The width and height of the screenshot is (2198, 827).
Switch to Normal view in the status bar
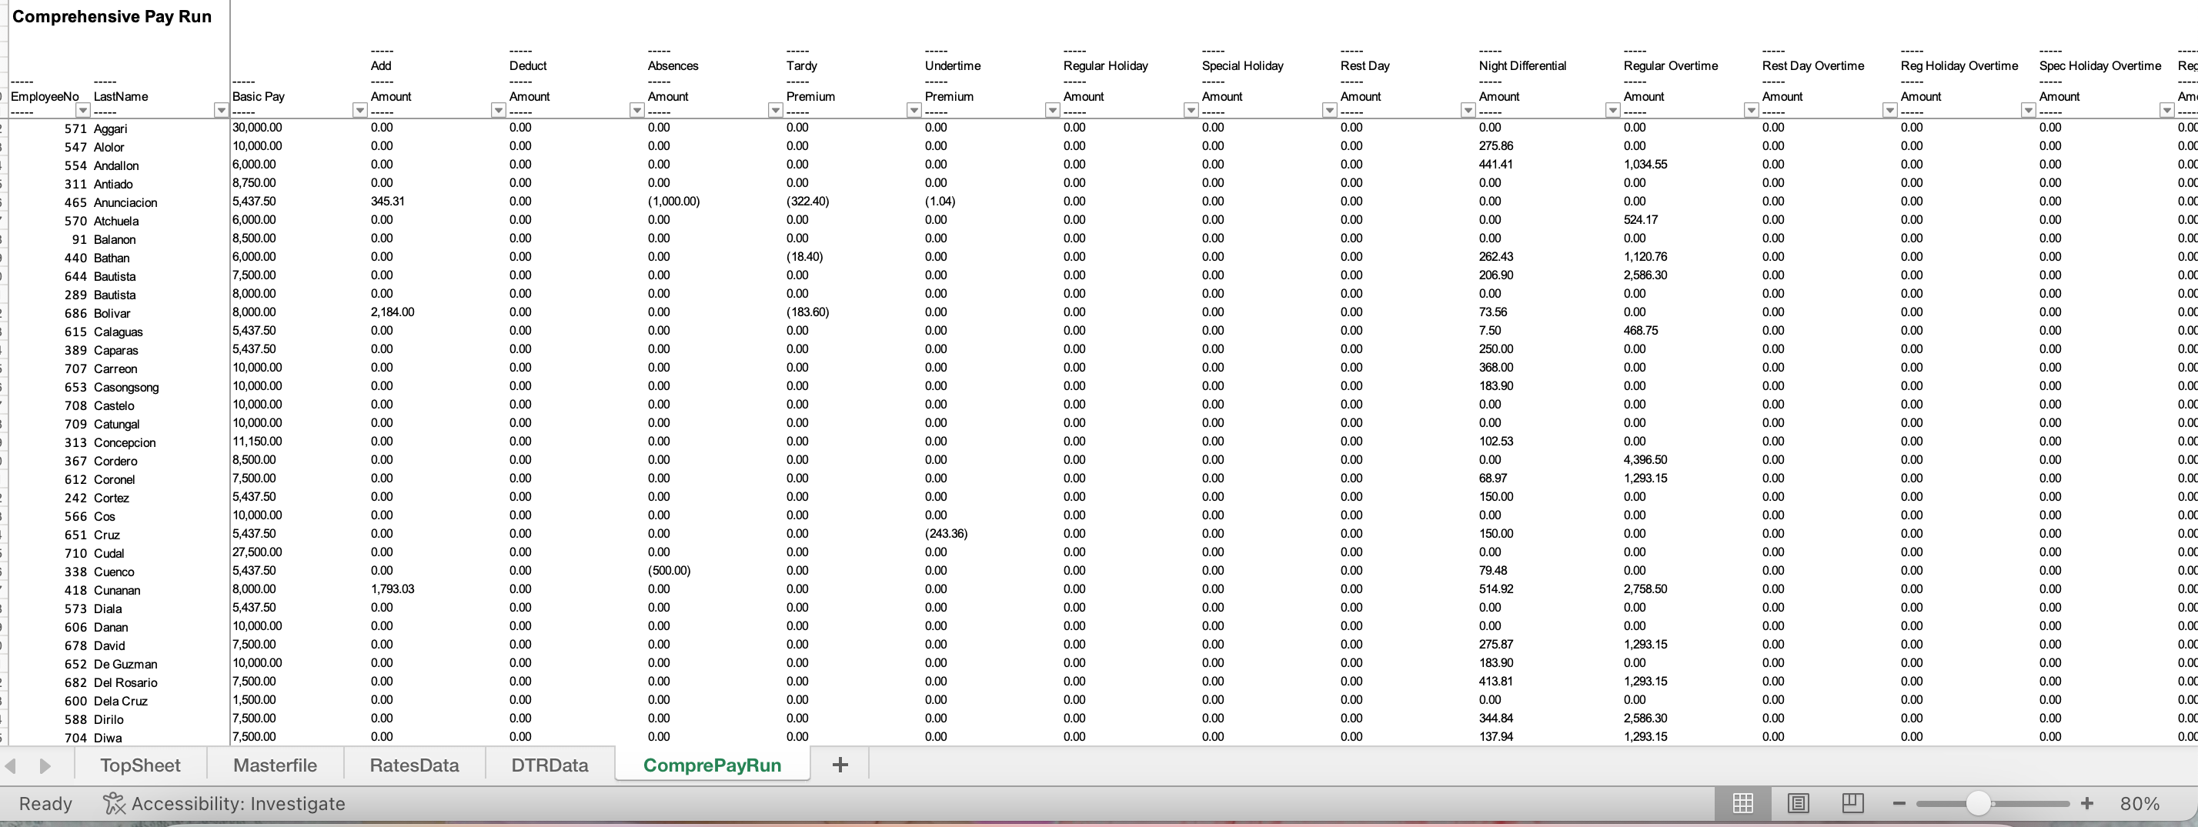point(1742,803)
